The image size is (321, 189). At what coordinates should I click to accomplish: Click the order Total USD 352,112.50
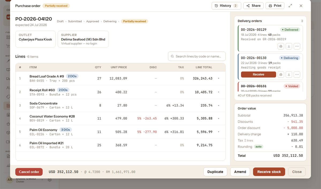(288, 156)
